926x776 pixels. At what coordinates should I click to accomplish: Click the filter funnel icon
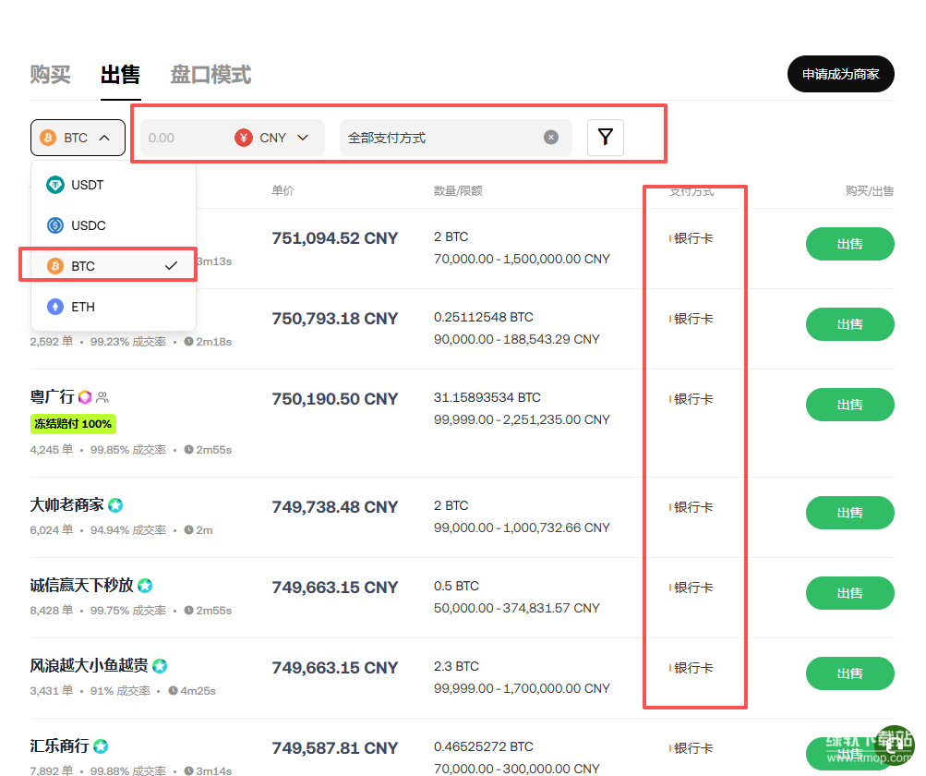tap(605, 138)
